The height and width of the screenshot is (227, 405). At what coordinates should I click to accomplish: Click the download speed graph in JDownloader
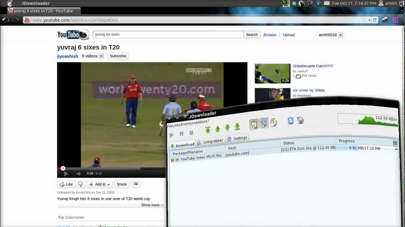[368, 120]
